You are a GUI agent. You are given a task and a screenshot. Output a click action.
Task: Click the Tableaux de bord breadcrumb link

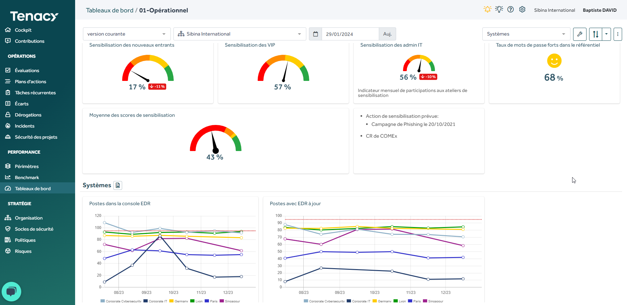[x=109, y=10]
